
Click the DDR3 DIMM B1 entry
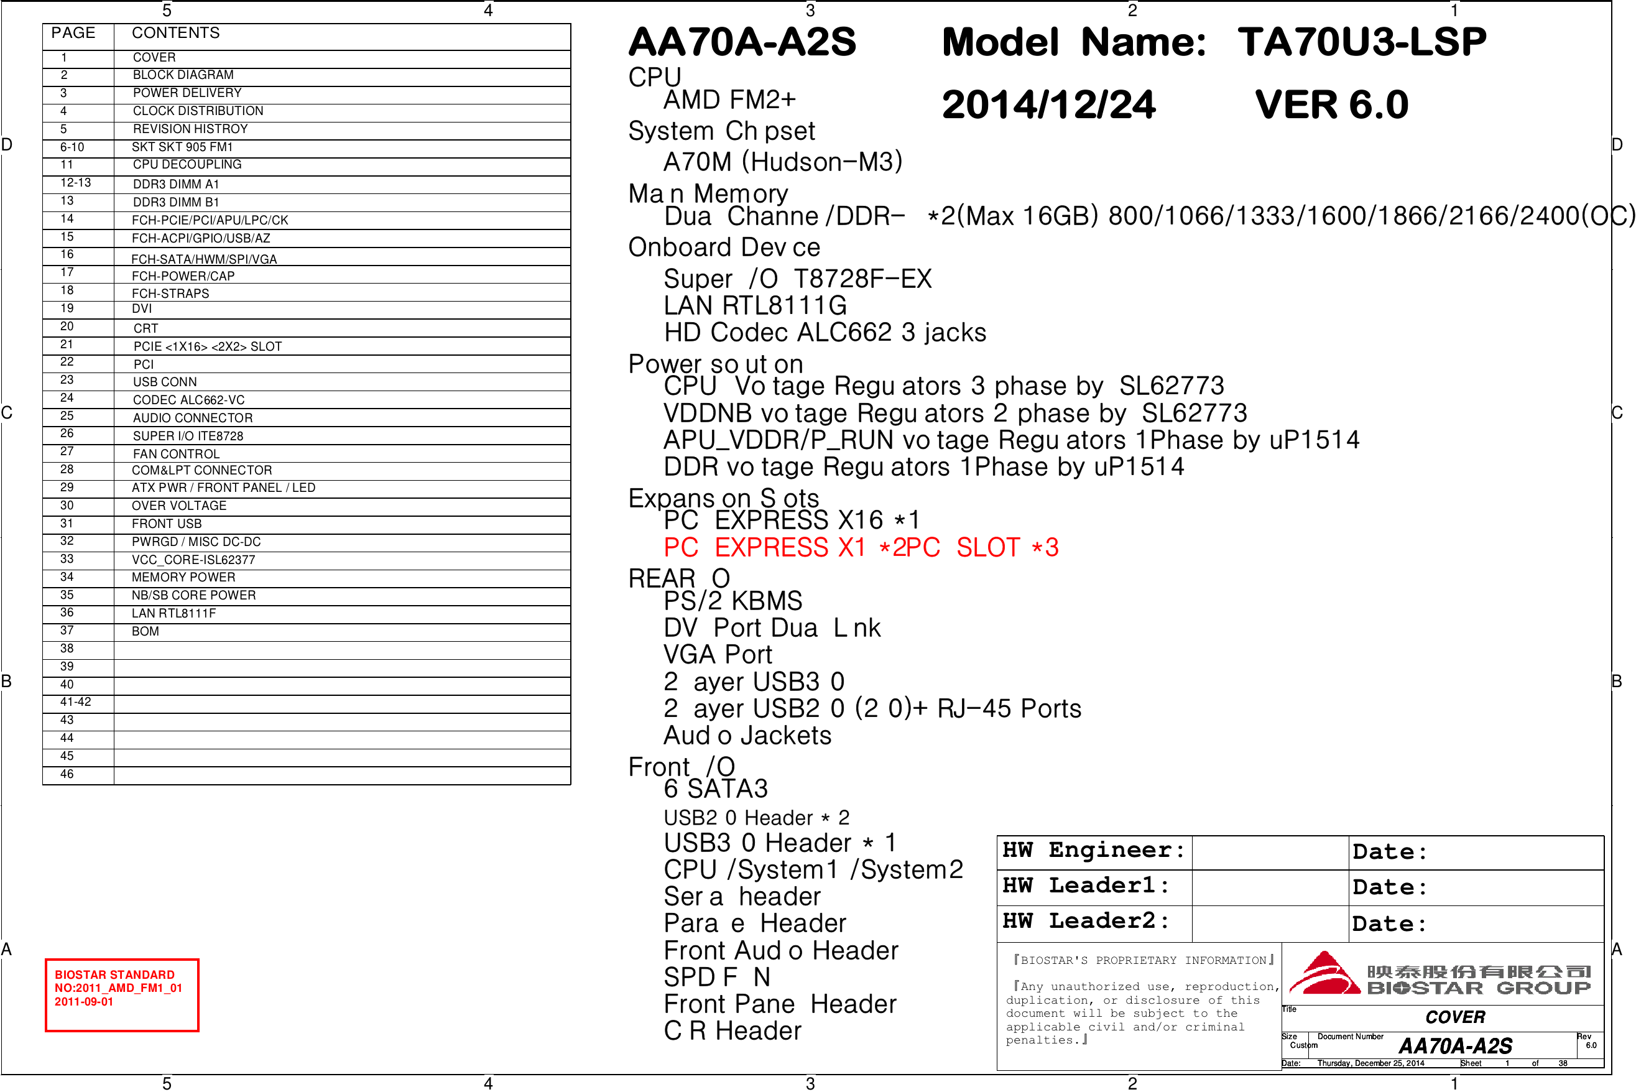click(x=176, y=203)
